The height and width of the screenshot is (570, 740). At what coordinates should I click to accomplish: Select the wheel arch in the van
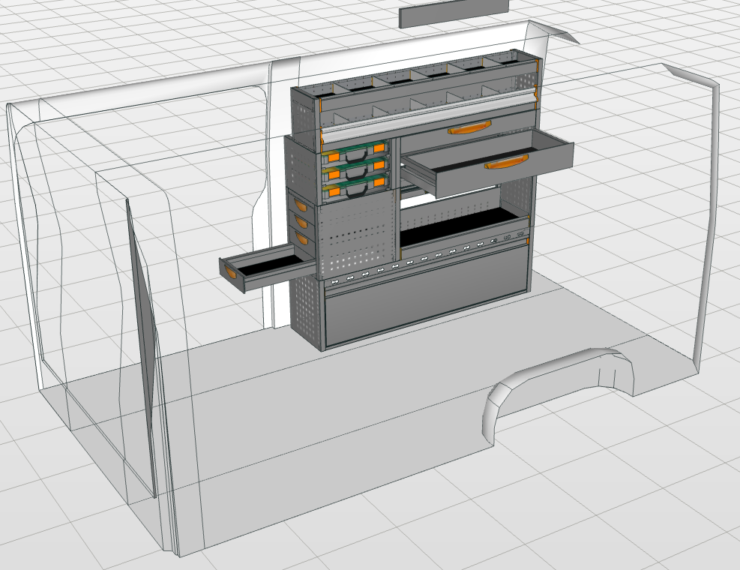click(x=555, y=382)
